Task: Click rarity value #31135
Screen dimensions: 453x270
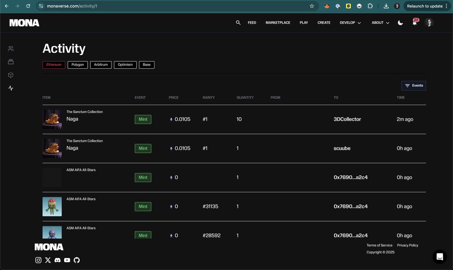Action: point(210,207)
